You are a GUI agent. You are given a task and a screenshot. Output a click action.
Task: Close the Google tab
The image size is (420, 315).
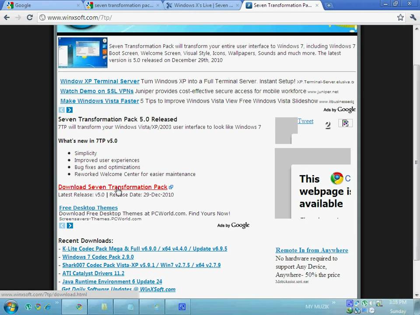pyautogui.click(x=78, y=5)
